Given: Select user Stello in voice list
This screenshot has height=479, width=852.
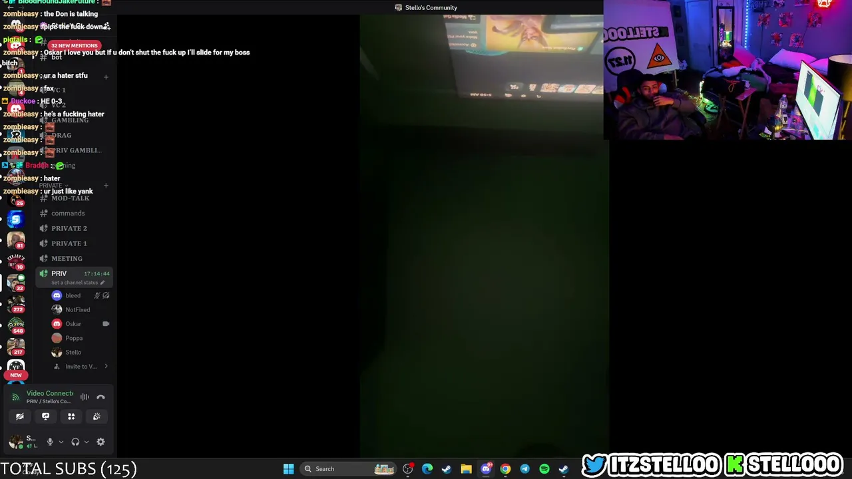Looking at the screenshot, I should [x=73, y=353].
